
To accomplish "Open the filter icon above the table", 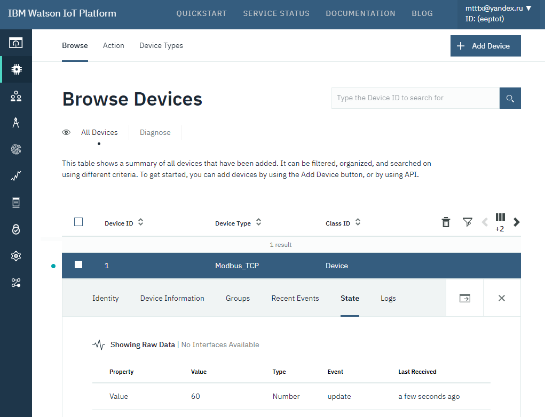I will [468, 222].
